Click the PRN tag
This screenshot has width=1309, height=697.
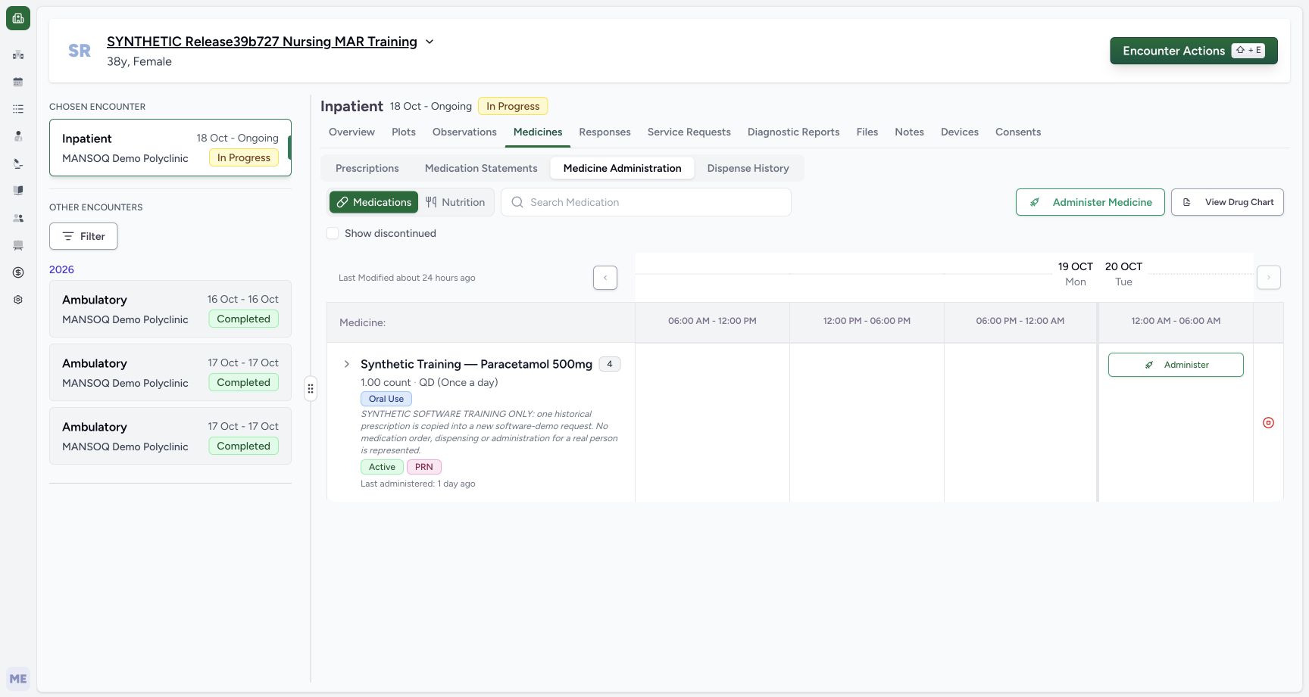coord(424,467)
